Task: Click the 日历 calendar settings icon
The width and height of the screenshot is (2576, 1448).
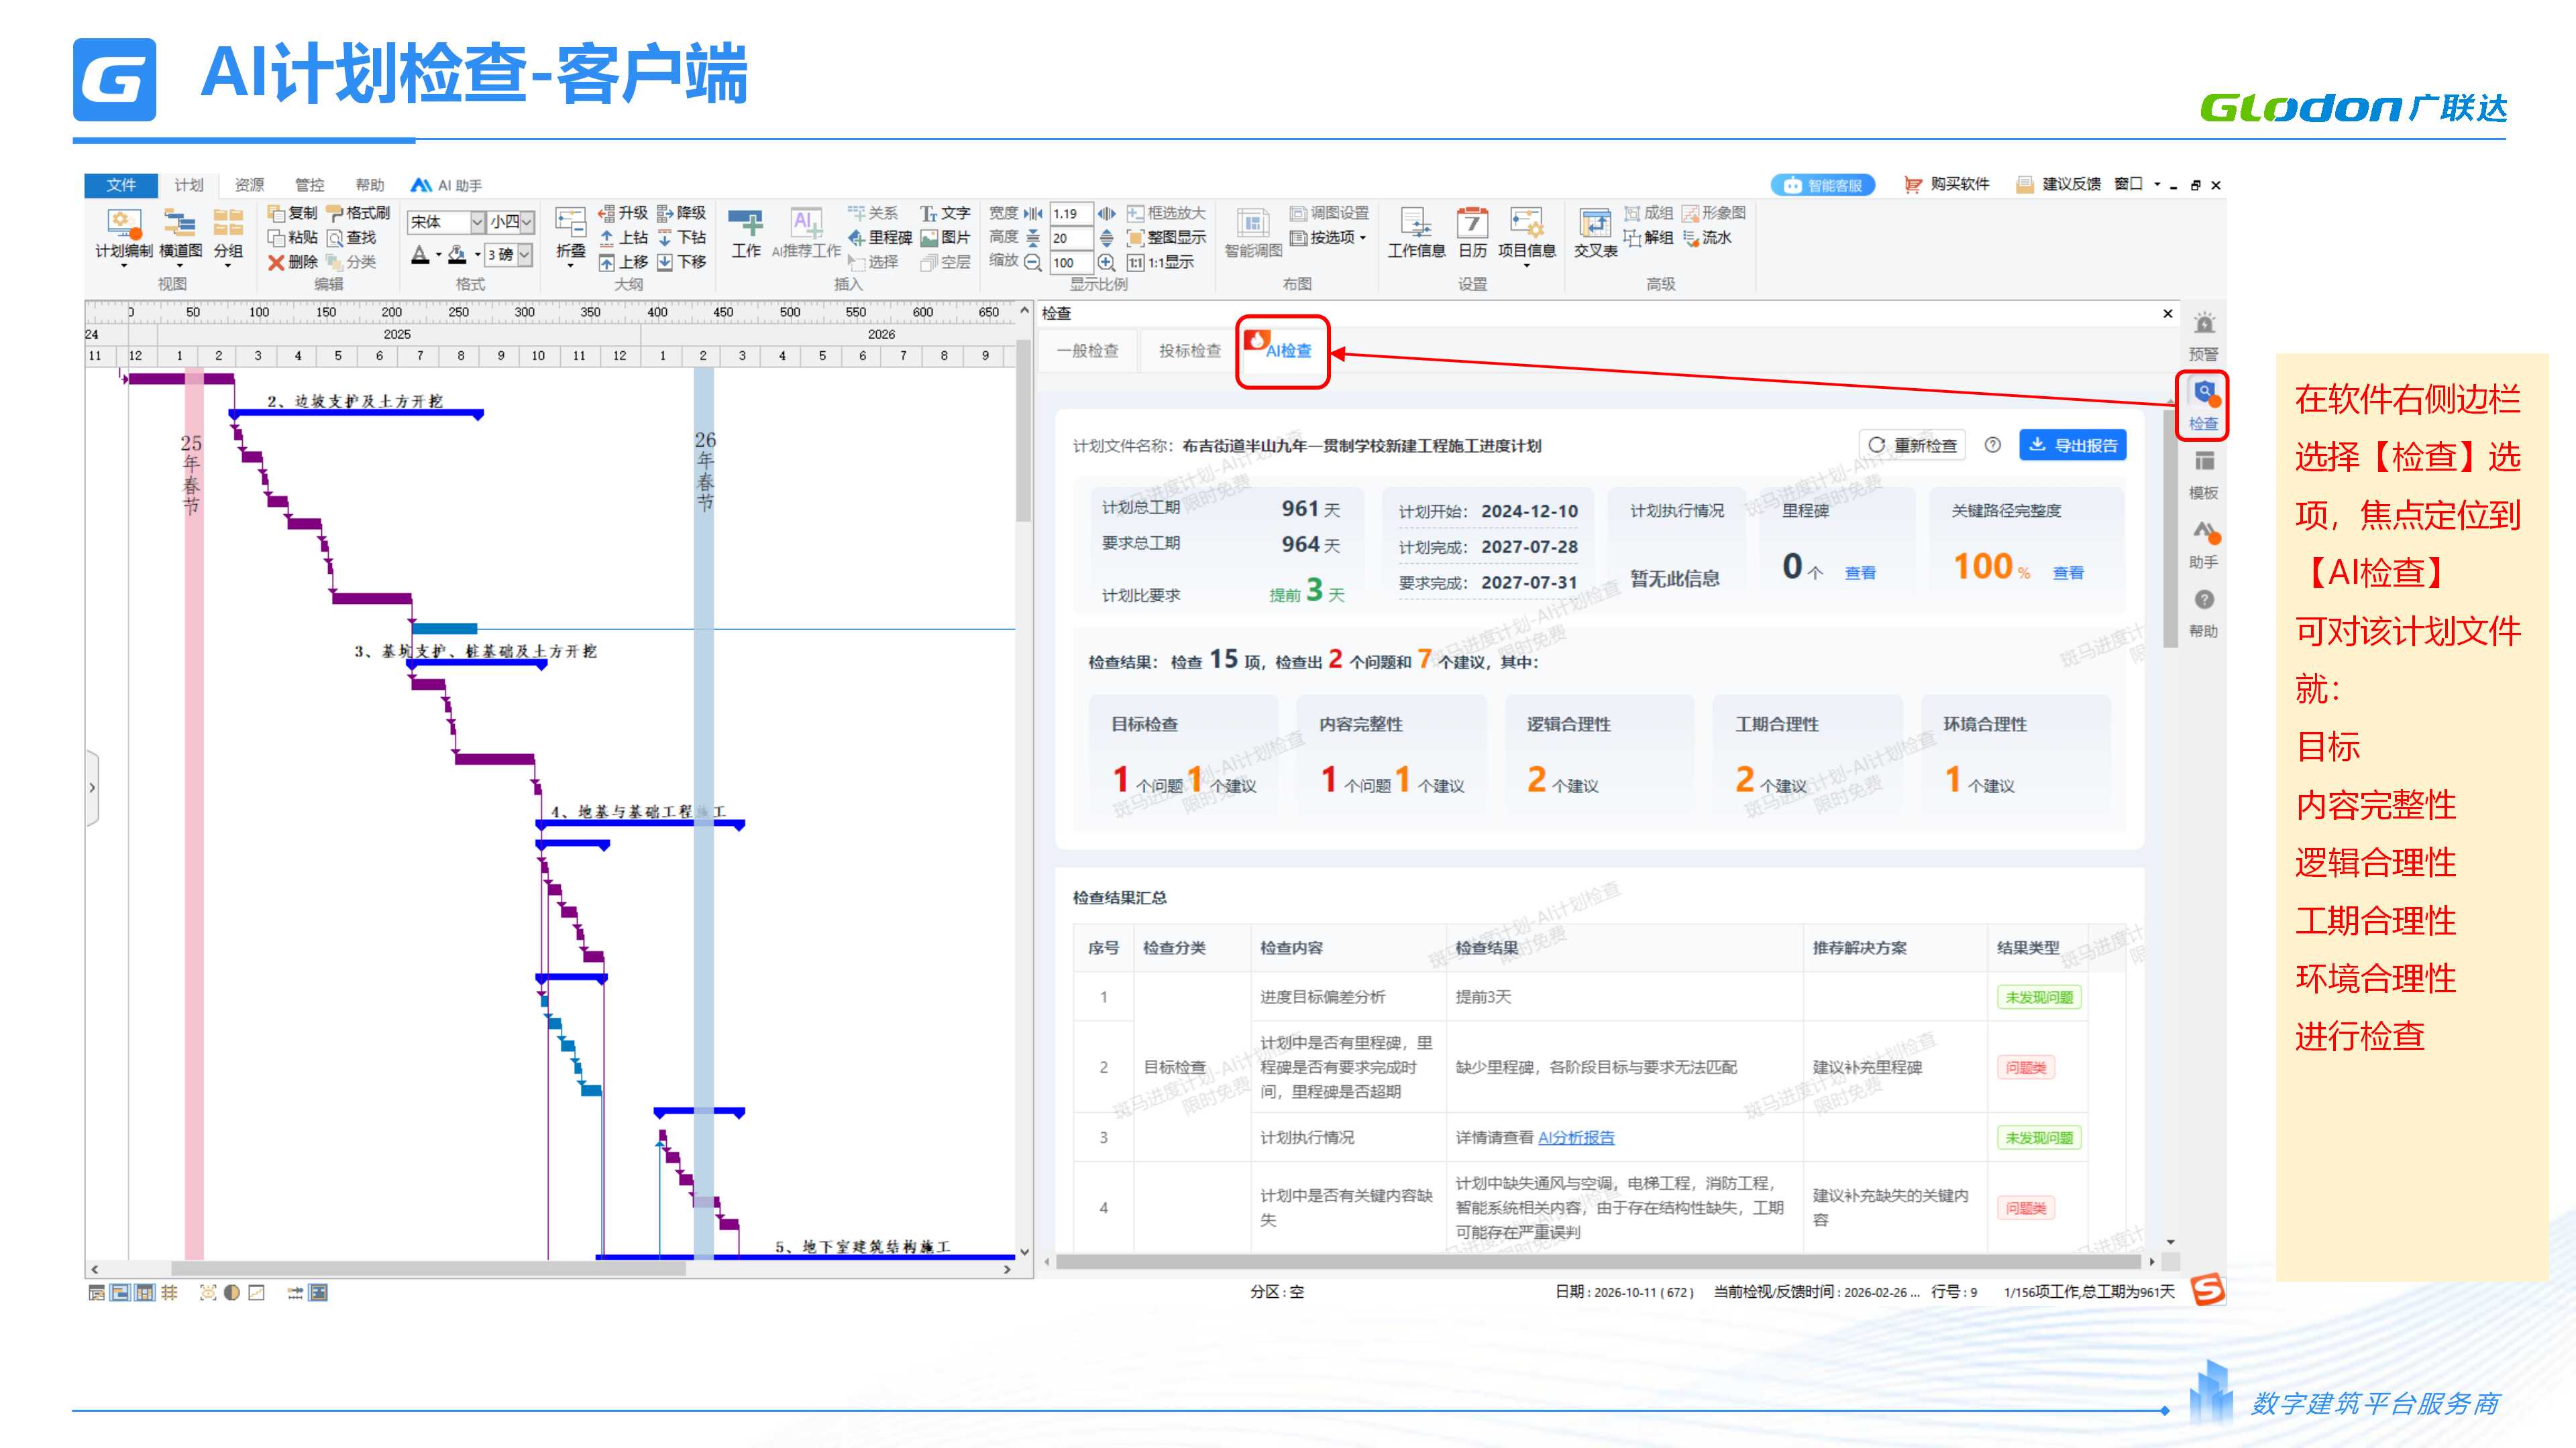Action: tap(1472, 224)
